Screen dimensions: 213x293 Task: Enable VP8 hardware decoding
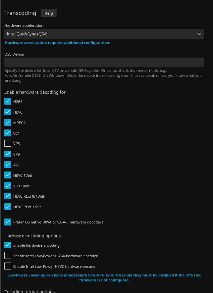click(8, 144)
